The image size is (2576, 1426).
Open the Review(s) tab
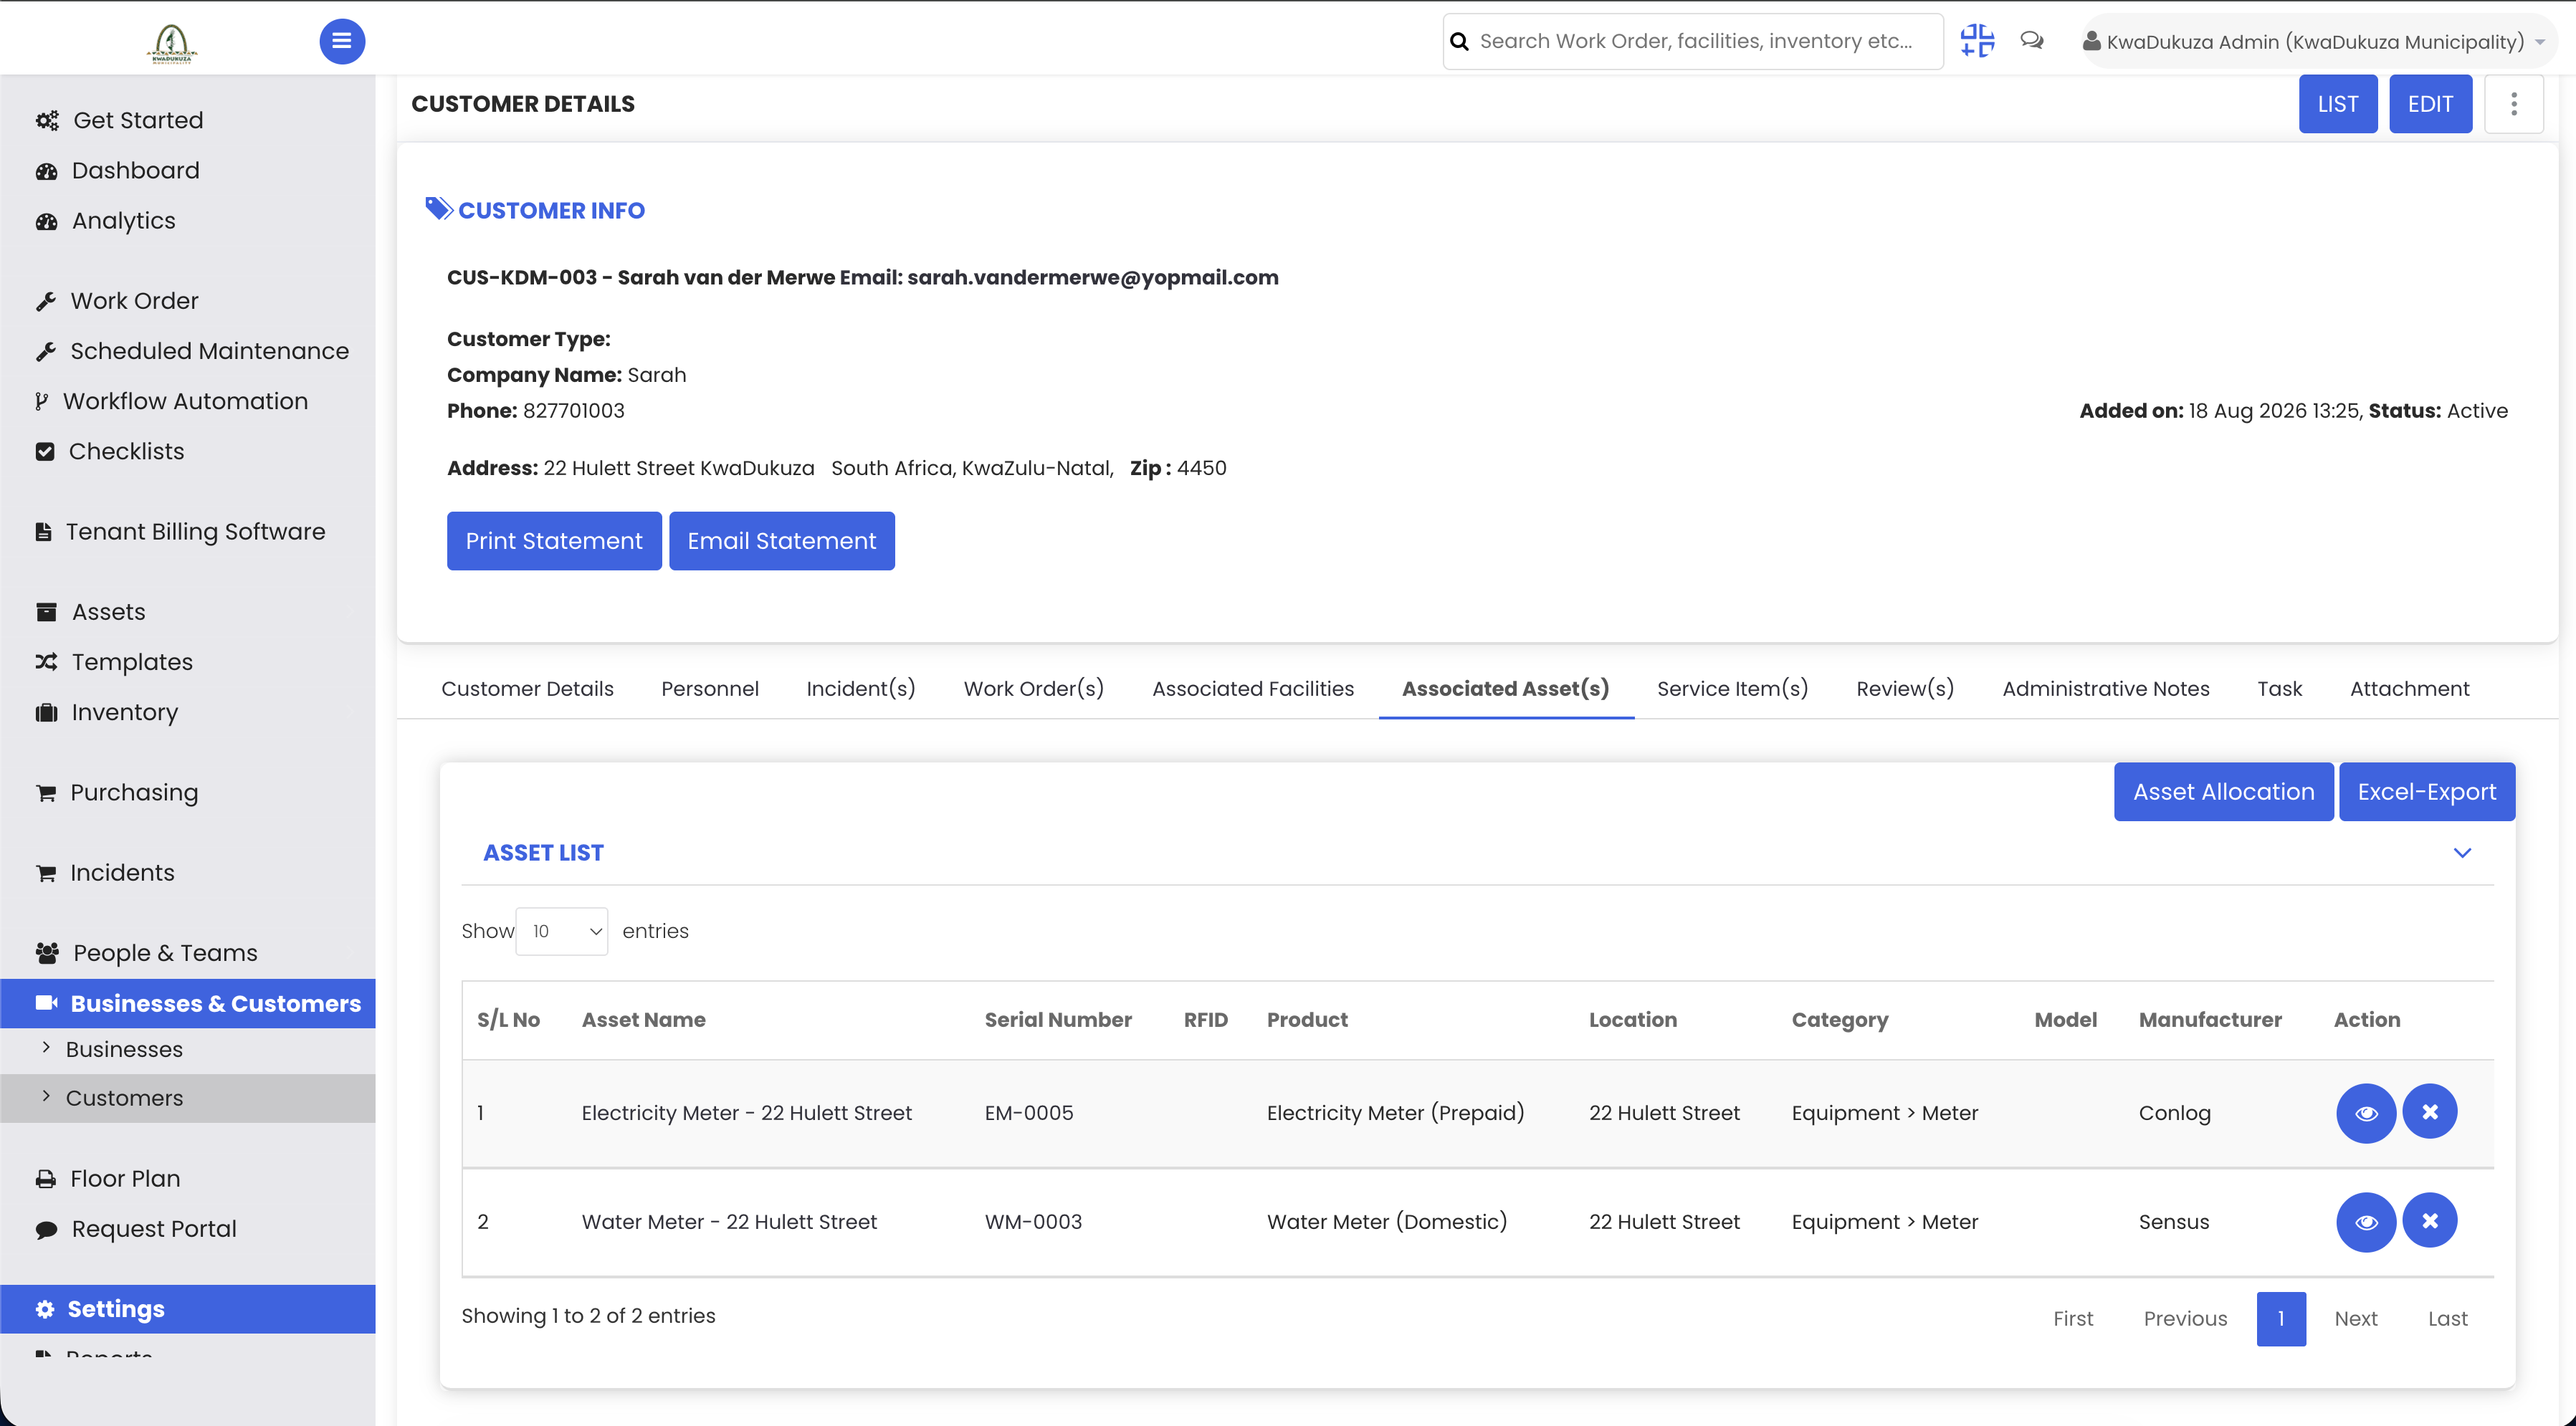click(1905, 689)
